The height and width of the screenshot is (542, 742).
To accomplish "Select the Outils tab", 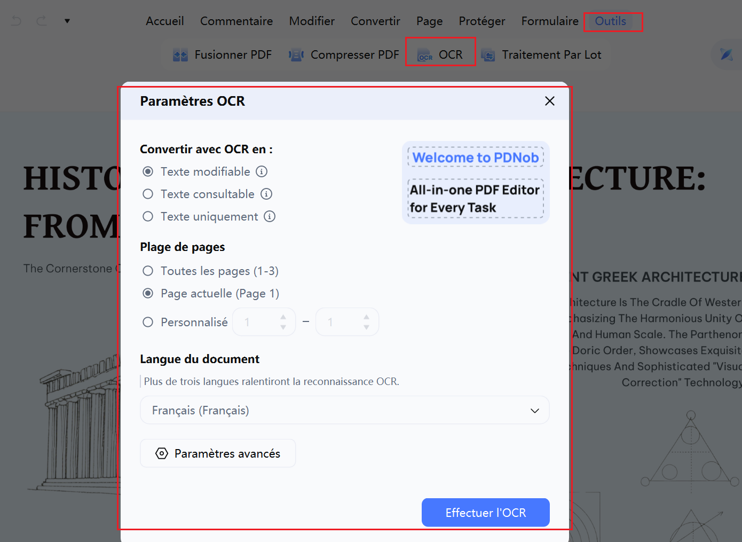I will [x=611, y=21].
